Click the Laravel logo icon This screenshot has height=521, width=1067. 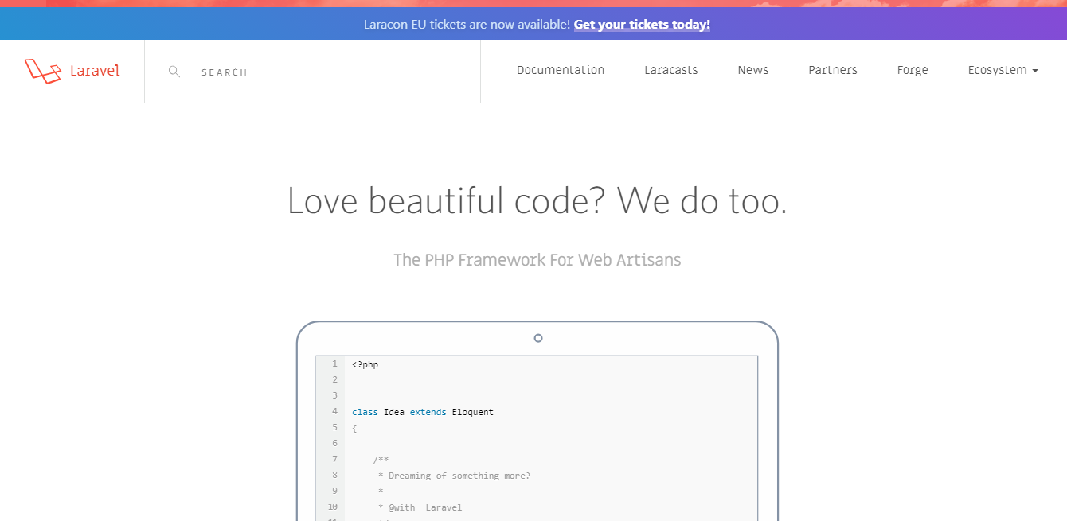(42, 71)
